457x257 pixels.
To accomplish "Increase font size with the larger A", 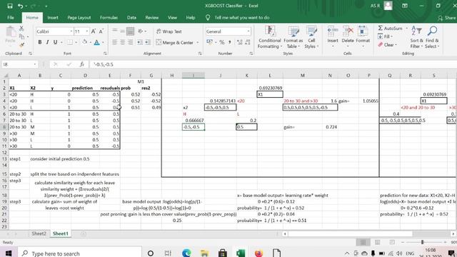I will (x=94, y=31).
